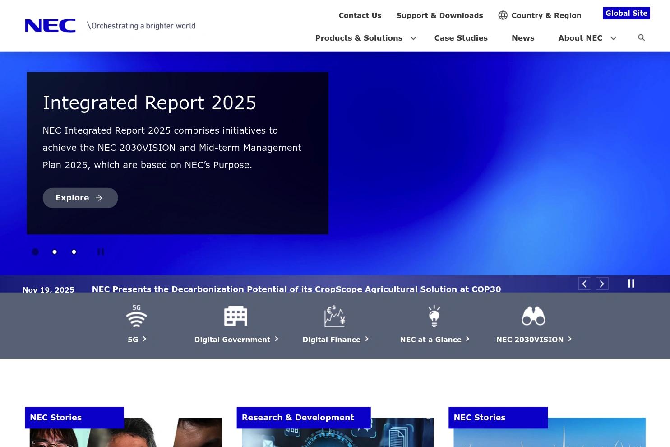Image resolution: width=670 pixels, height=447 pixels.
Task: Show next news ticker headline
Action: point(602,284)
